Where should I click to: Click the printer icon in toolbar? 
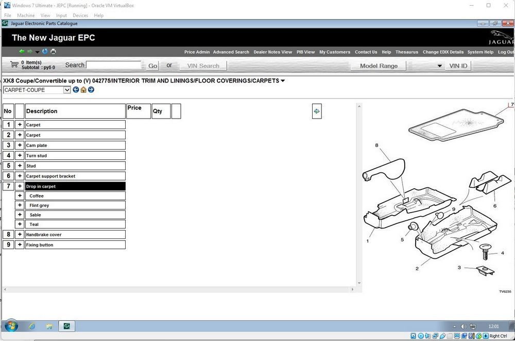coord(53,52)
